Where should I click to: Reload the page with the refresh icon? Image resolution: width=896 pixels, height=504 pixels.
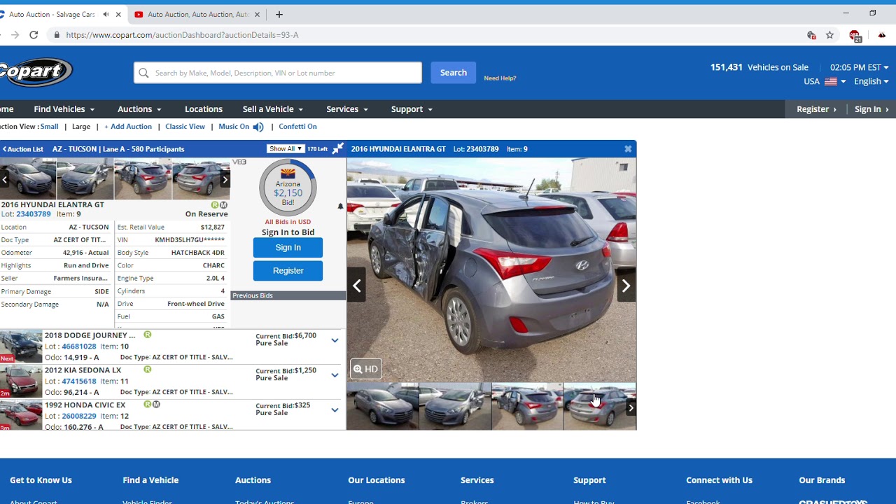click(34, 35)
